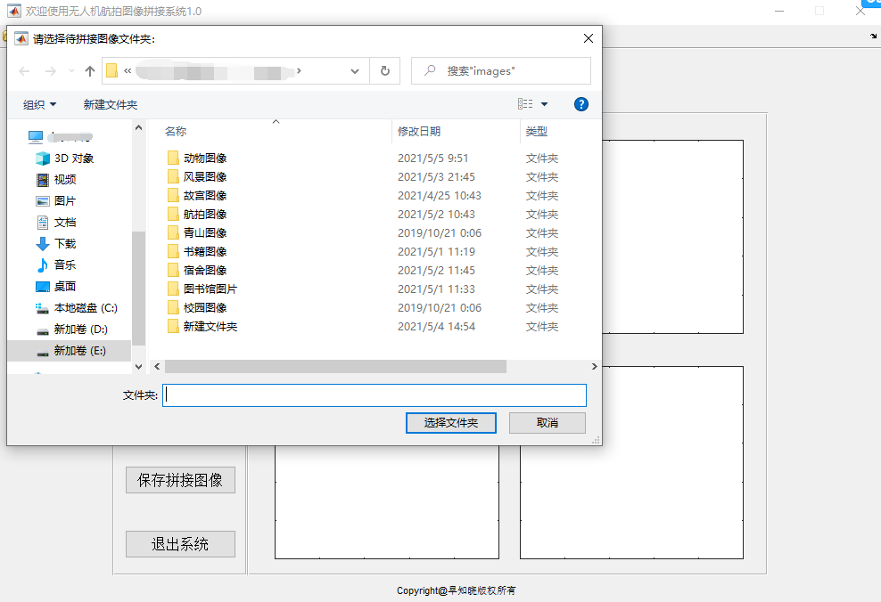The height and width of the screenshot is (602, 881).
Task: Click the back navigation arrow
Action: coord(24,70)
